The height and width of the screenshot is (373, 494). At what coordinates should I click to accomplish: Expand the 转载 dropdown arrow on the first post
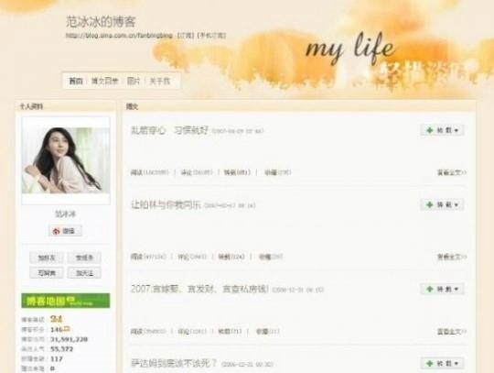click(456, 130)
